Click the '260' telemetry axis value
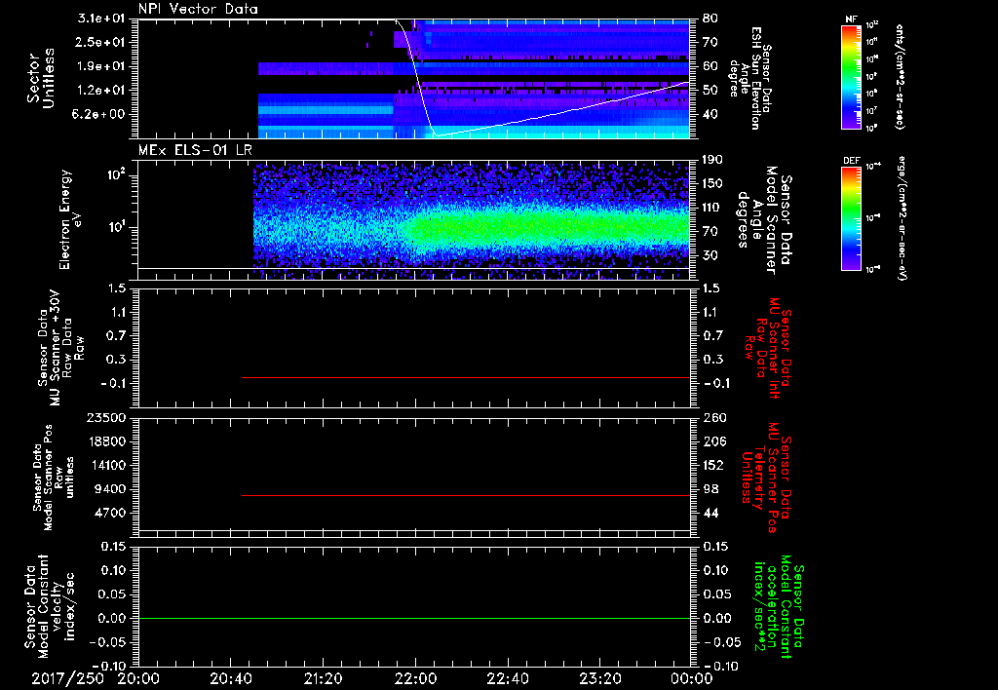998x690 pixels. pyautogui.click(x=713, y=418)
